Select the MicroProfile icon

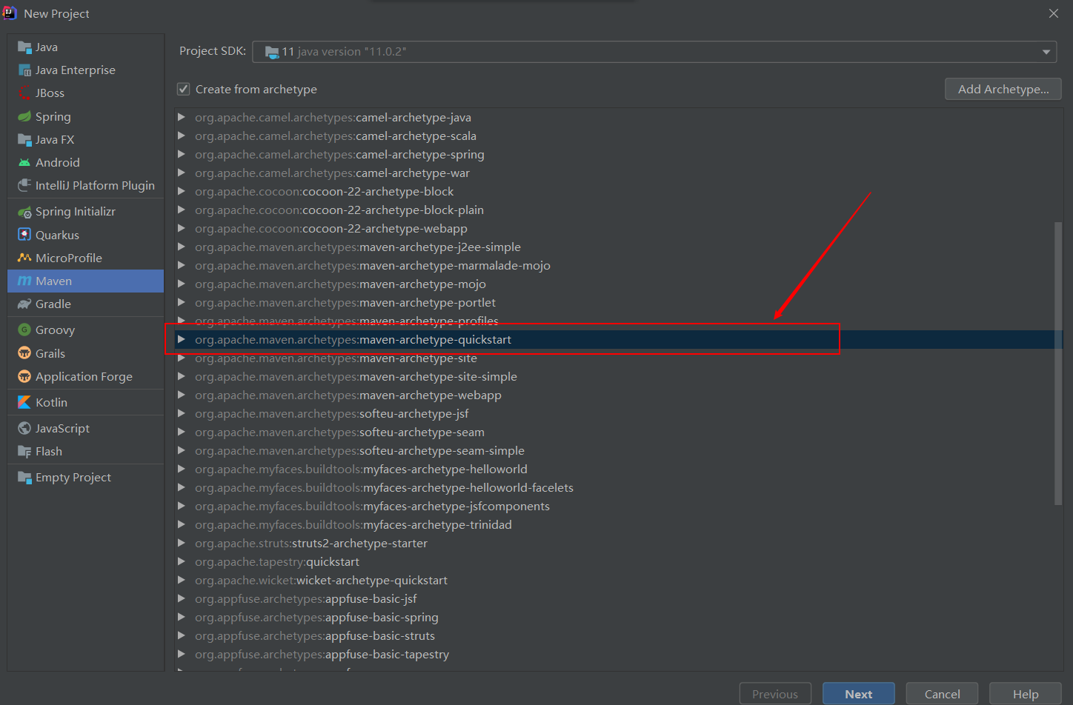tap(24, 258)
